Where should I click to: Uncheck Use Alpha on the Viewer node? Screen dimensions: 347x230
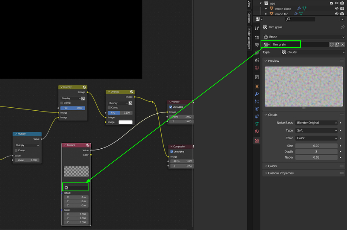coord(171,107)
